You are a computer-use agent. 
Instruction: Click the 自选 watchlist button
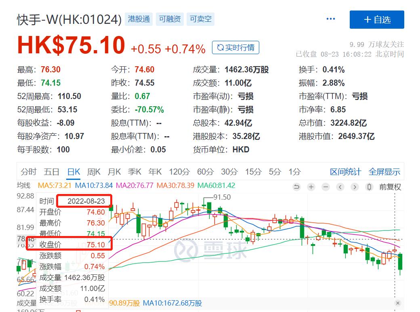coord(376,19)
